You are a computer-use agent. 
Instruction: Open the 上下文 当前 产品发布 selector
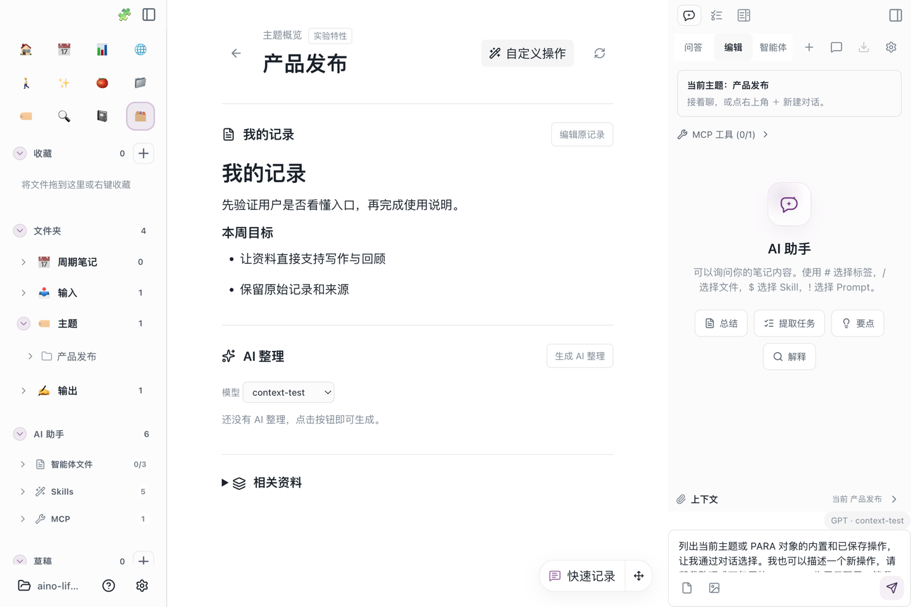tap(788, 500)
